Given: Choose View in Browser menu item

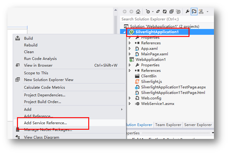Looking at the screenshot, I should (70, 65).
